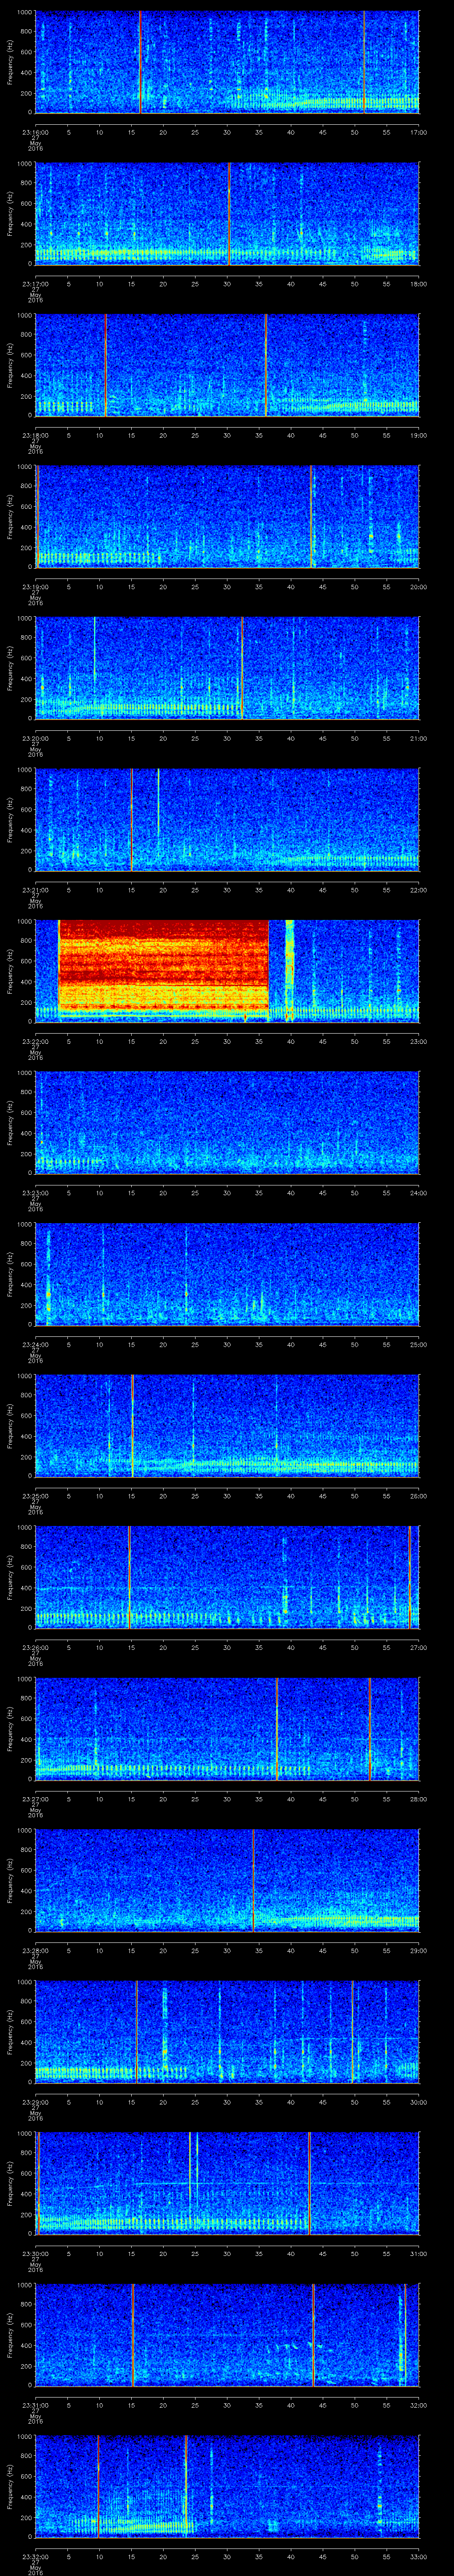Click the 23:18:00 start time label
This screenshot has height=2576, width=454.
(36, 435)
